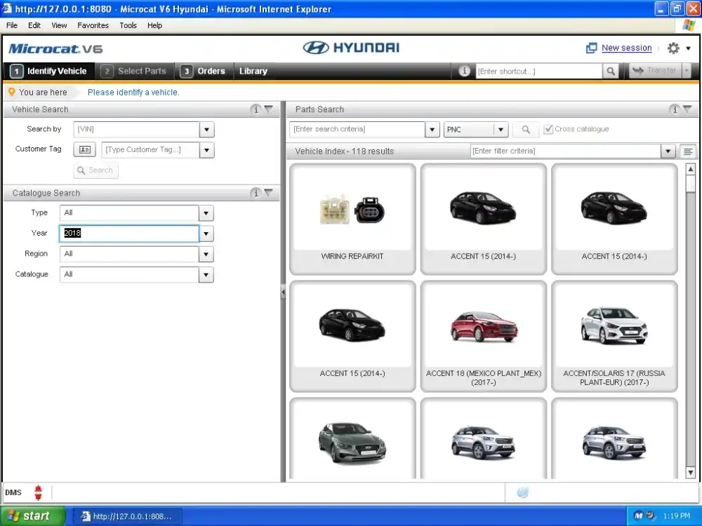Expand the Region dropdown

[x=206, y=254]
